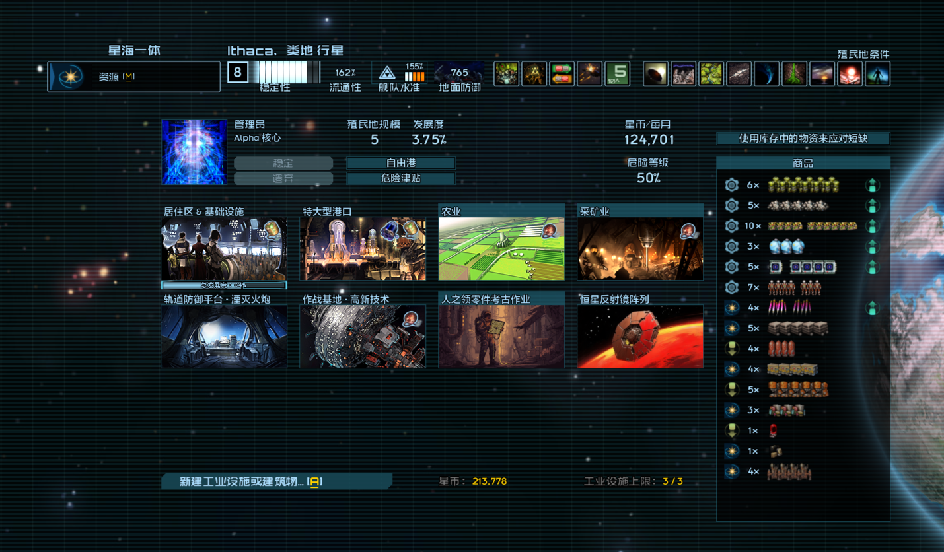Click the star emblem beside 资源 [M]
The width and height of the screenshot is (944, 552).
point(70,77)
